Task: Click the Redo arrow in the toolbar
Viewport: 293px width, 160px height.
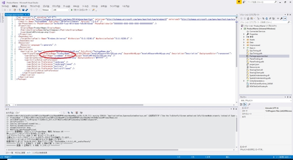Action: [x=37, y=10]
